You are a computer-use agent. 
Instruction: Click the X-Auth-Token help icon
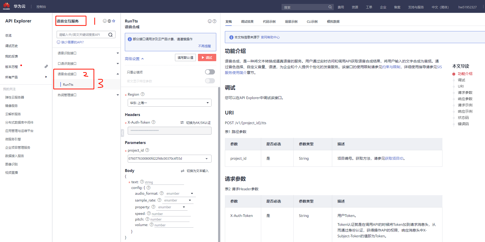pyautogui.click(x=154, y=122)
